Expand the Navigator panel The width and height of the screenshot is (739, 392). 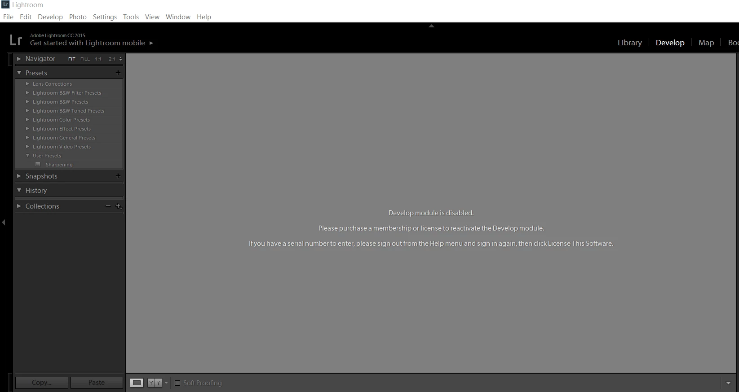pos(19,59)
